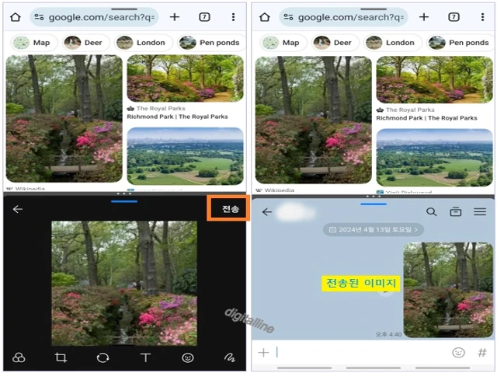
Task: Open 'Richmond Park | The Royal Parks' link, left
Action: (178, 117)
